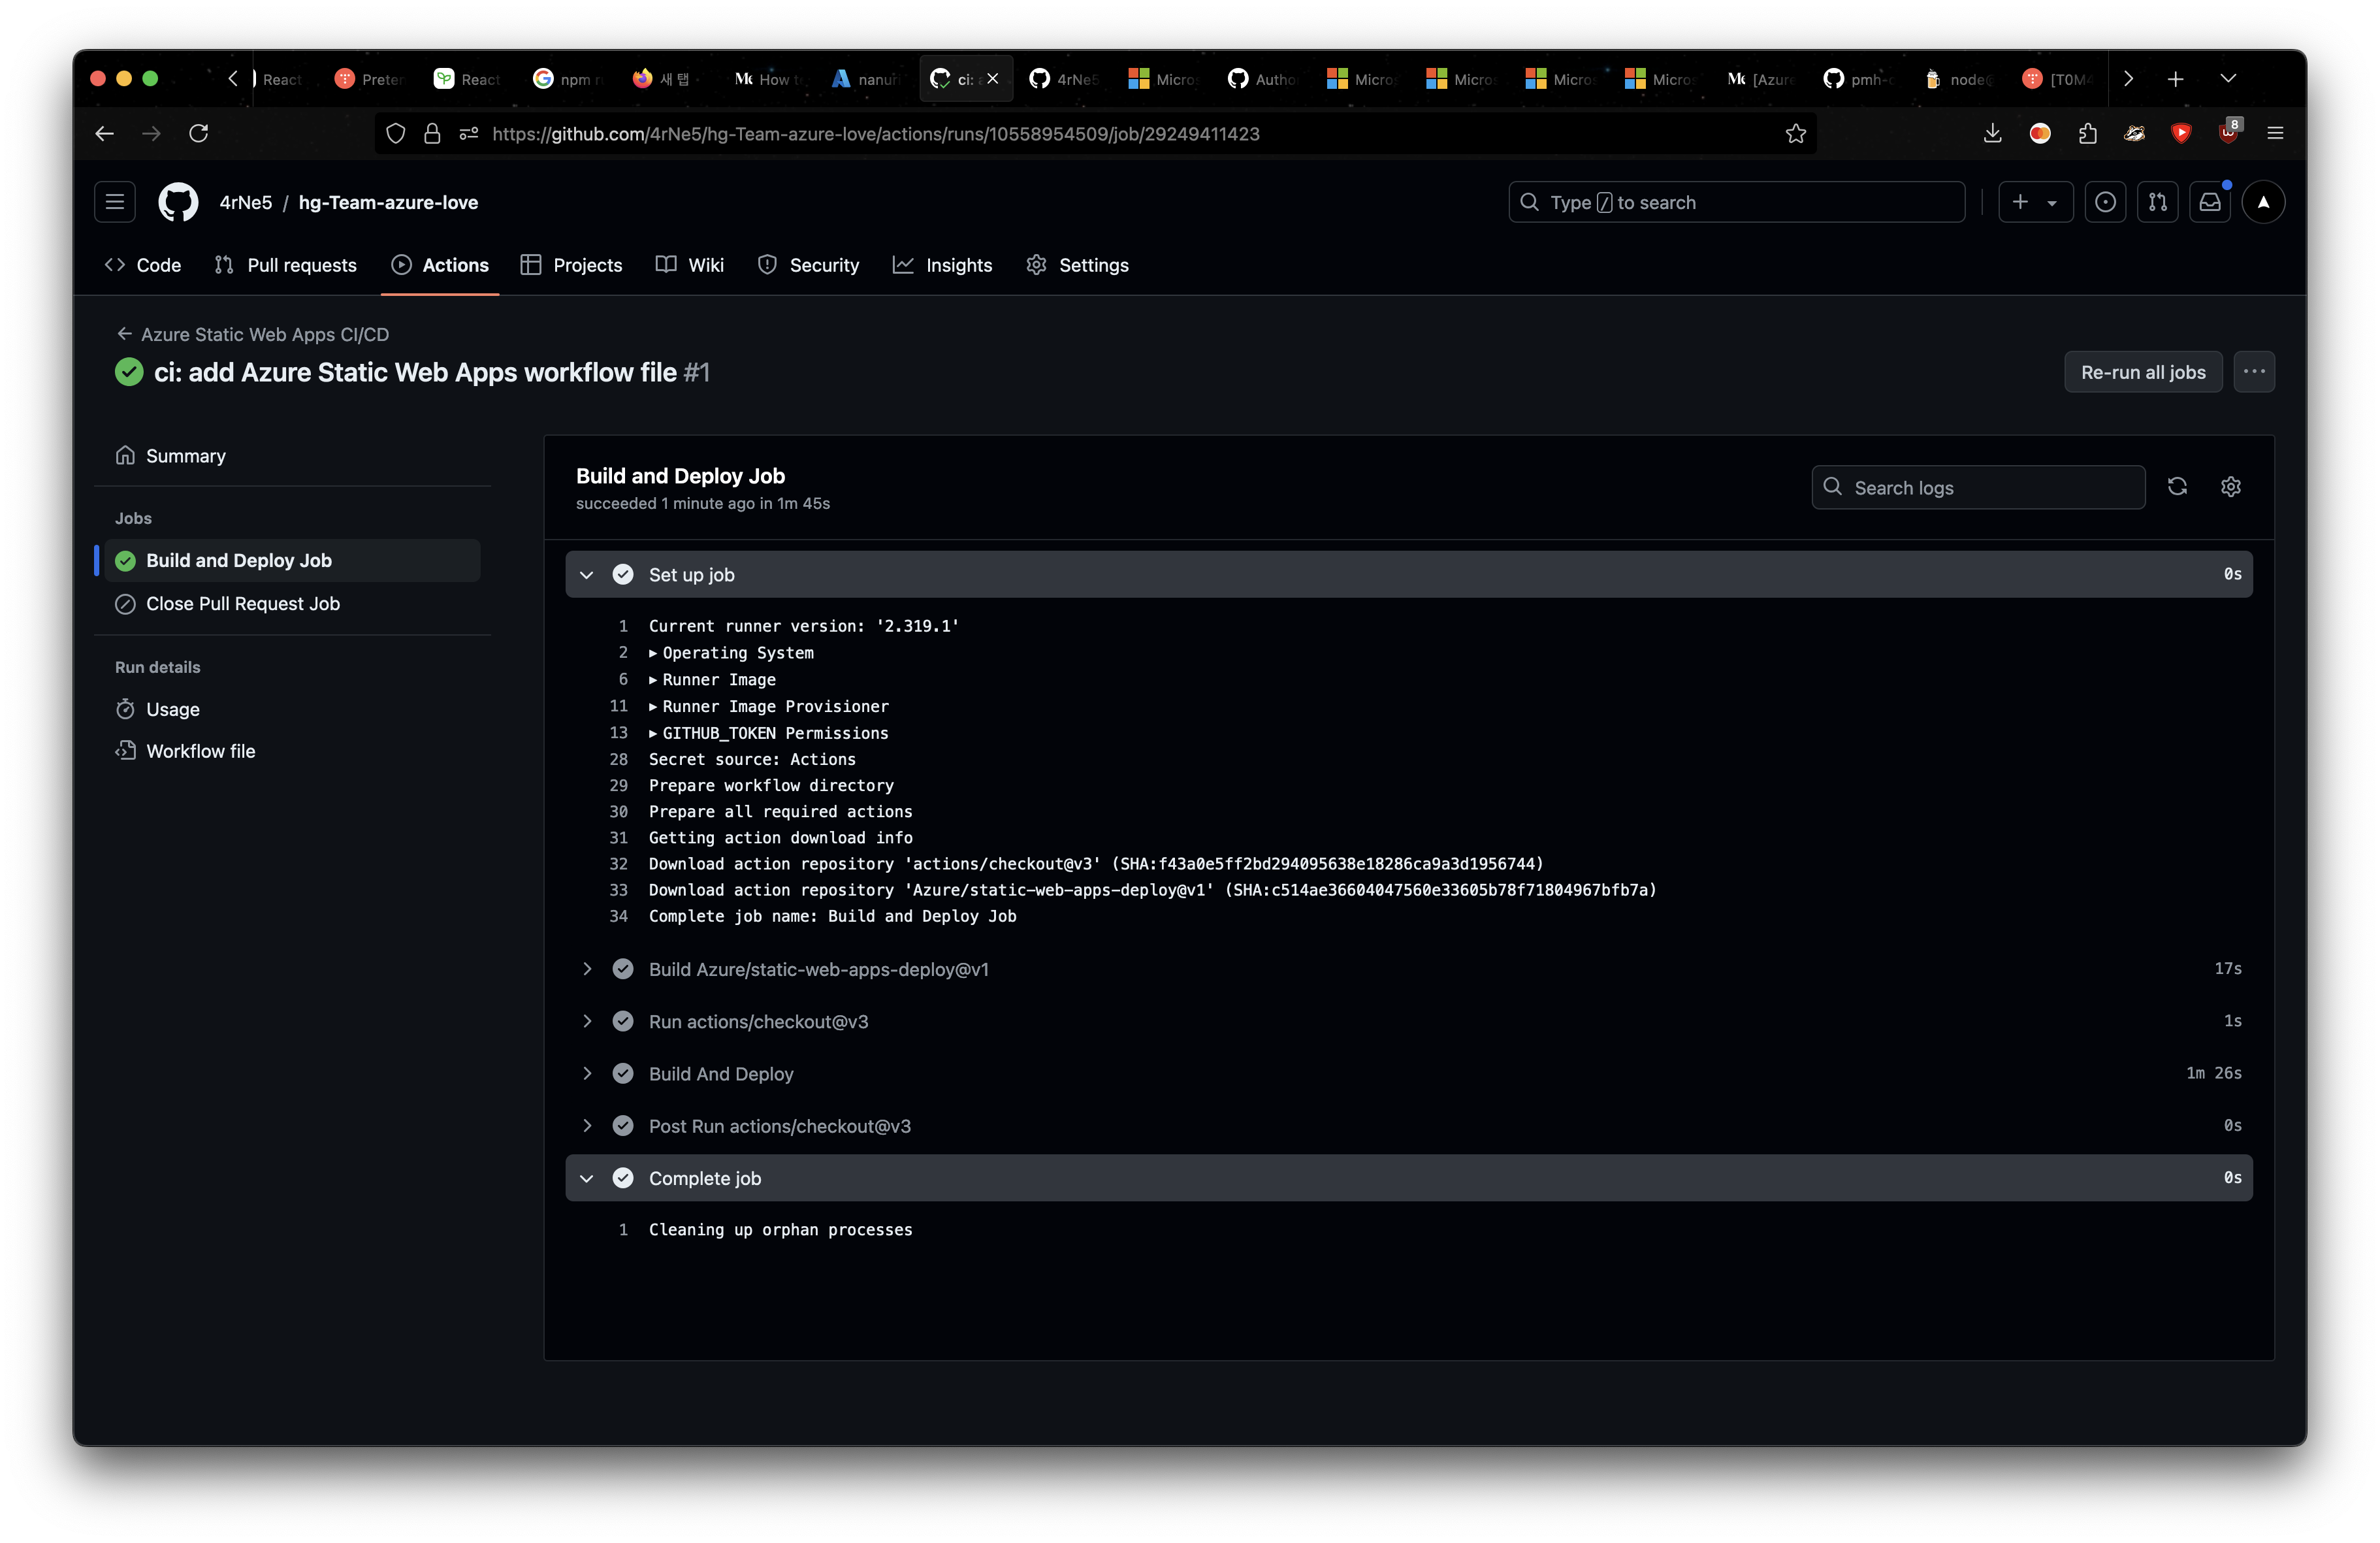2380x1543 pixels.
Task: Expand the Build And Deploy step
Action: click(587, 1073)
